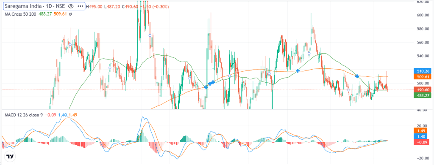Image resolution: width=434 pixels, height=165 pixels.
Task: Click MACD legend histogram value −0.09
Action: [50, 115]
